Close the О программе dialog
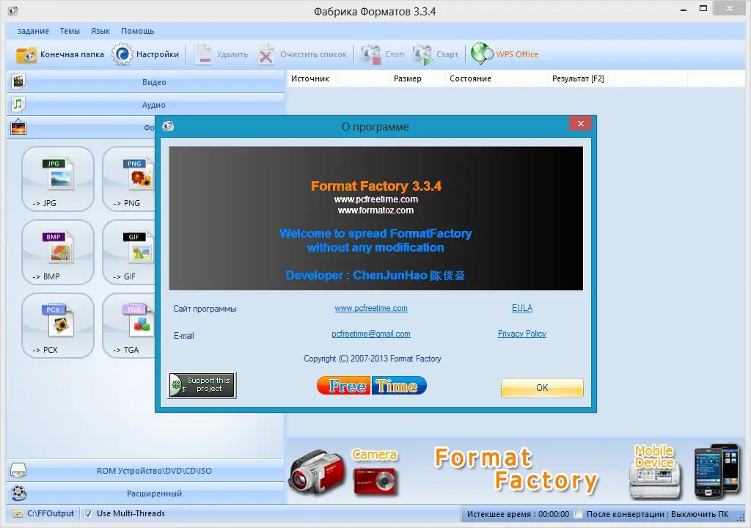This screenshot has height=528, width=751. (x=581, y=124)
